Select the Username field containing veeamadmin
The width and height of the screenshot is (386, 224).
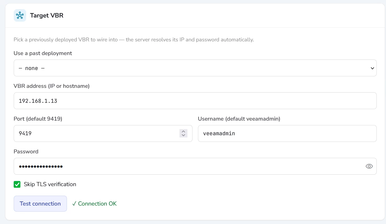(287, 133)
